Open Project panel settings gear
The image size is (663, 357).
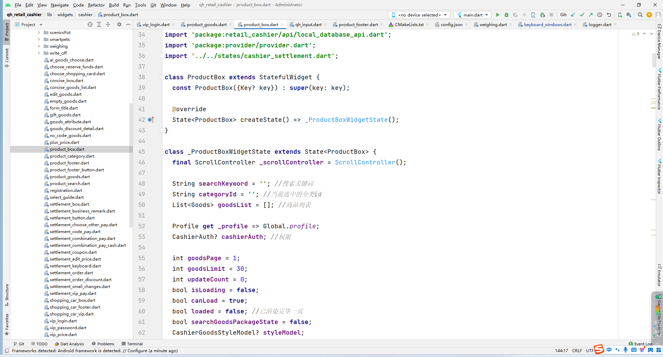(x=119, y=24)
